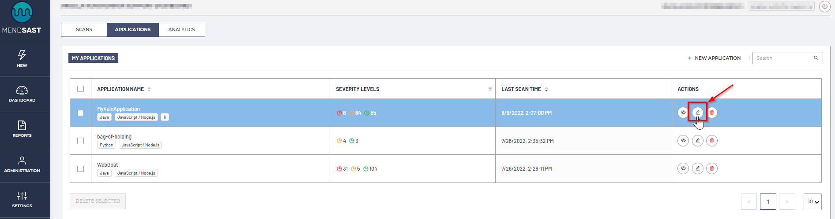Switch to the Scans tab
This screenshot has width=835, height=219.
84,30
